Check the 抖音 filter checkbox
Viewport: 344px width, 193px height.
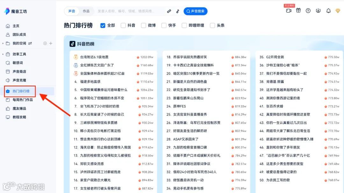pyautogui.click(x=123, y=26)
